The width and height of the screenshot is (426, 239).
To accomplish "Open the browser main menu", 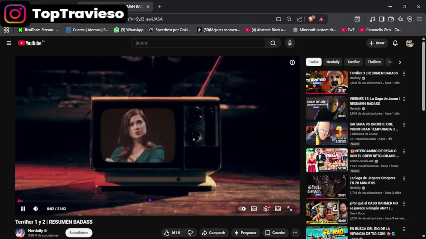I will pos(419,19).
